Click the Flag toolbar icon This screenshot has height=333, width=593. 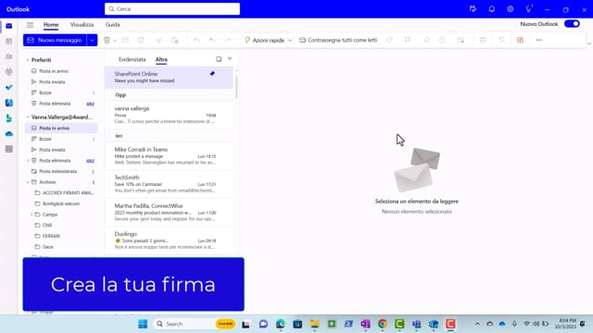click(x=408, y=40)
